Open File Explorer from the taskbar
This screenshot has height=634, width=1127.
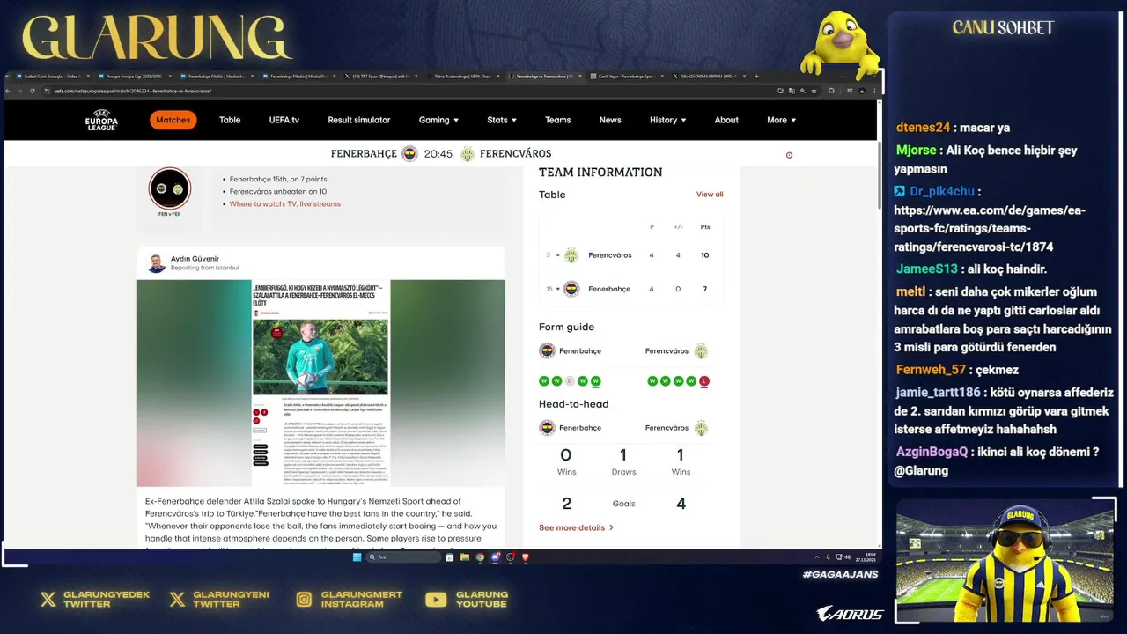(465, 557)
